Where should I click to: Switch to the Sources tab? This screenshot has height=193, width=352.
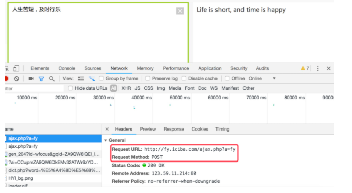click(93, 68)
